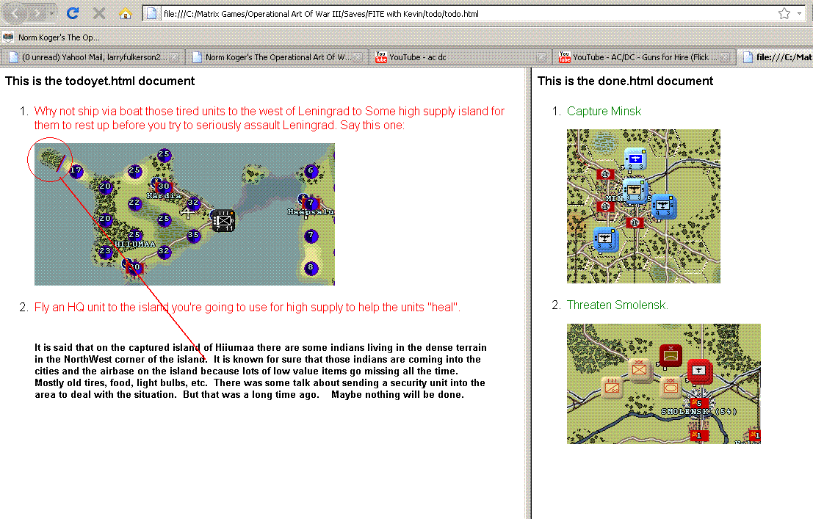Click the supply marker 6 on the map
The height and width of the screenshot is (519, 813).
coord(311,170)
